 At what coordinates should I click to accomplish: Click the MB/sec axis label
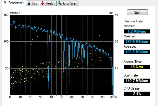coord(15,13)
